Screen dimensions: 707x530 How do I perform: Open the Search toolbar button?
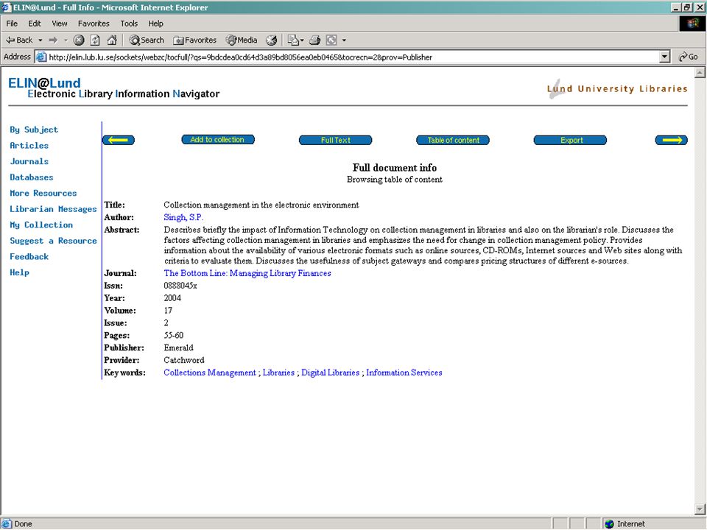point(147,40)
